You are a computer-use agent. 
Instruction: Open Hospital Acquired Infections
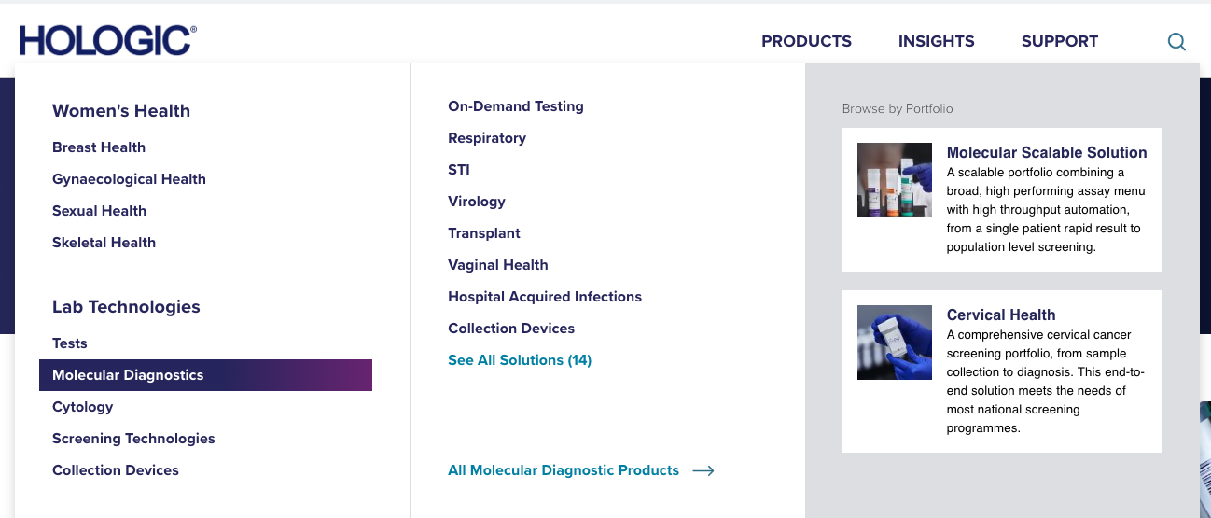coord(545,297)
